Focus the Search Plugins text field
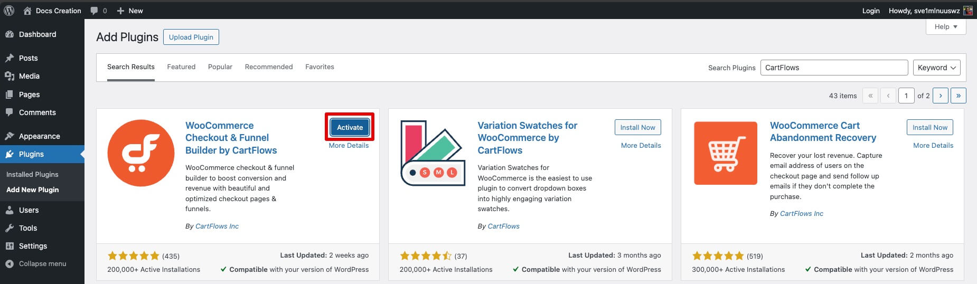This screenshot has width=977, height=284. (x=833, y=68)
